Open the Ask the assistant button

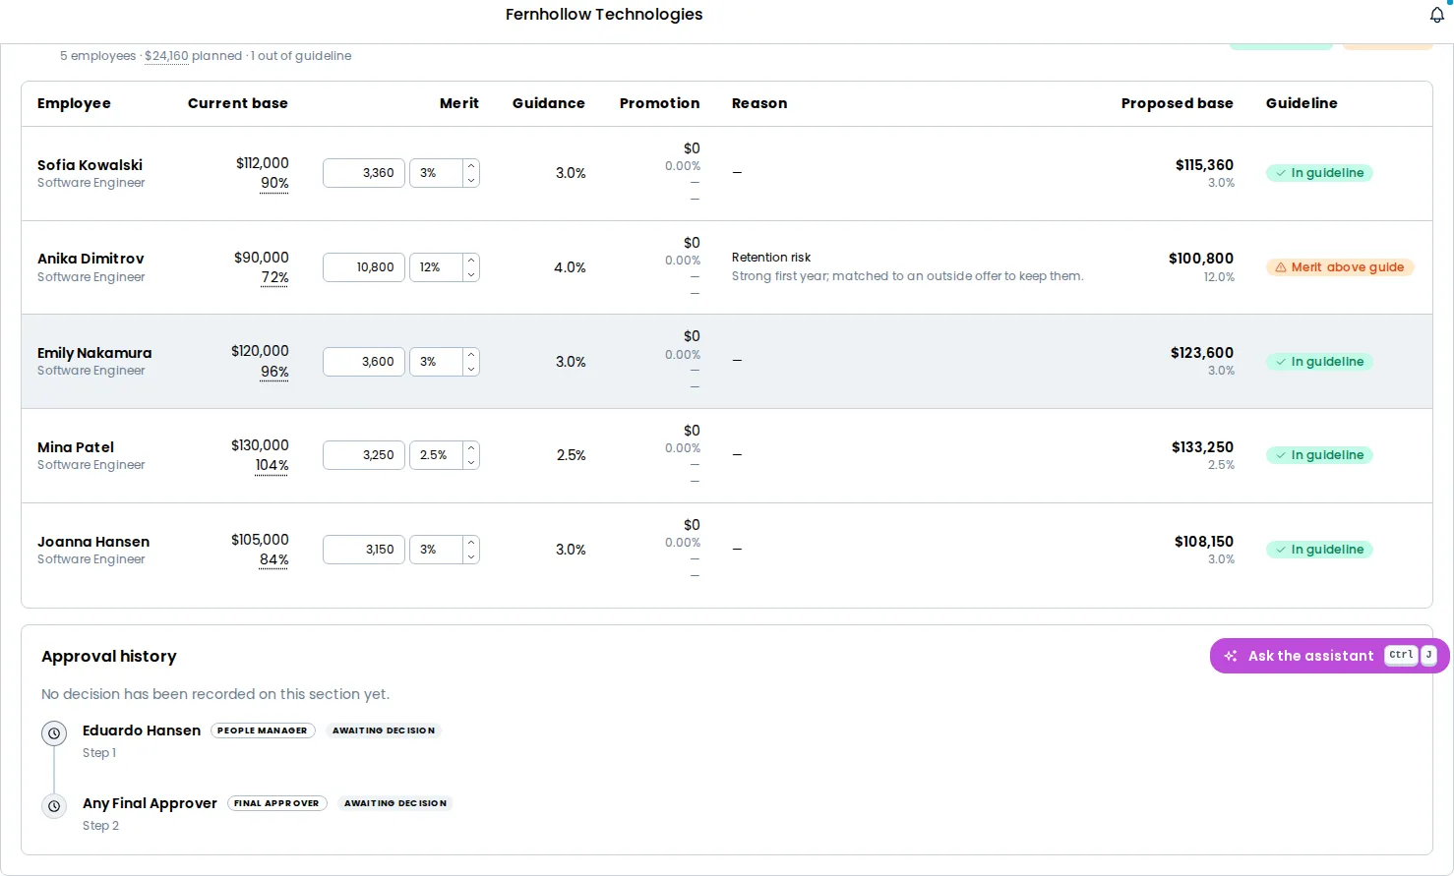1329,656
